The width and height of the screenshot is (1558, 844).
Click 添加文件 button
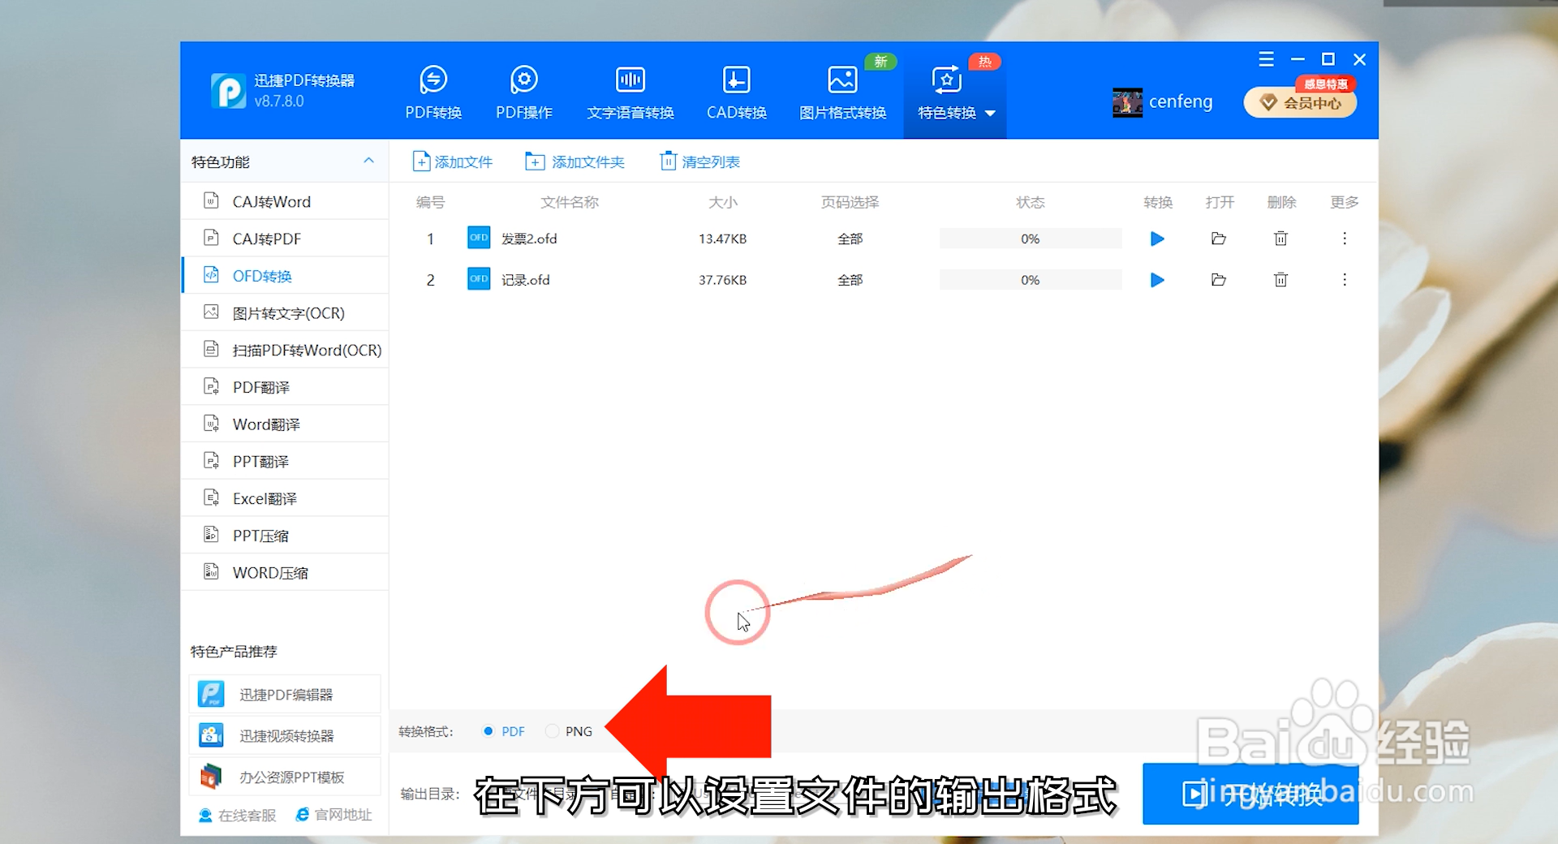coord(452,161)
